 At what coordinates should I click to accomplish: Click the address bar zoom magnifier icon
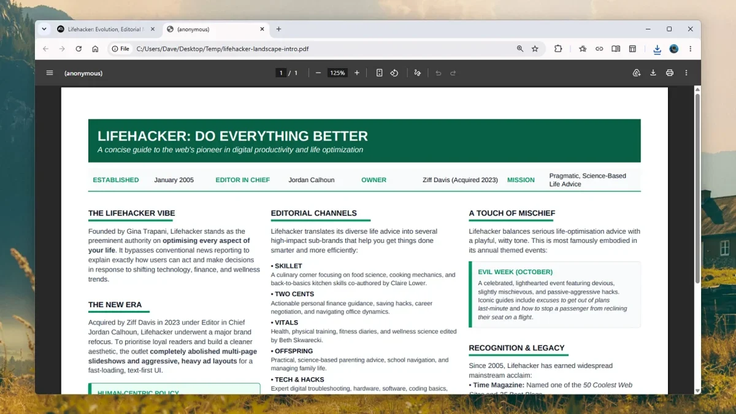(x=520, y=48)
